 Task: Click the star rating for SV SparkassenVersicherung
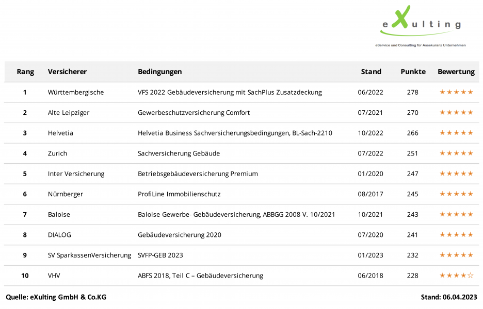coord(456,255)
